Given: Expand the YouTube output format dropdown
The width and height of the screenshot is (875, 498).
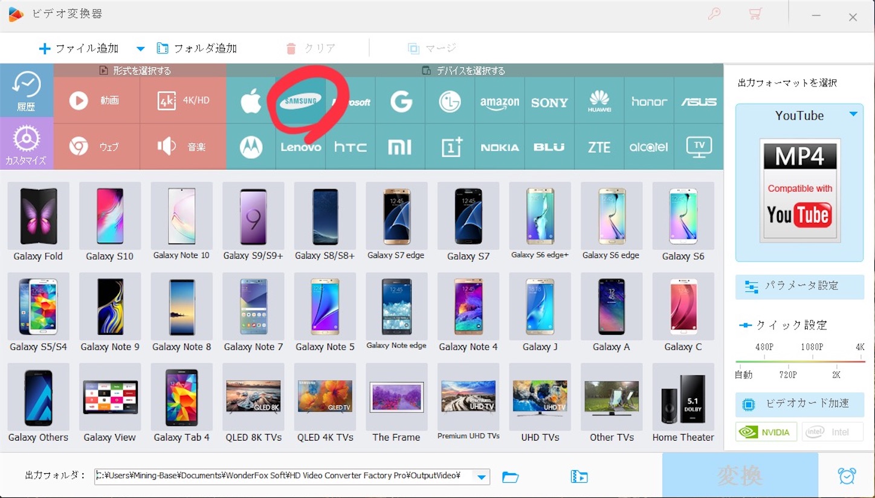Looking at the screenshot, I should (x=853, y=114).
